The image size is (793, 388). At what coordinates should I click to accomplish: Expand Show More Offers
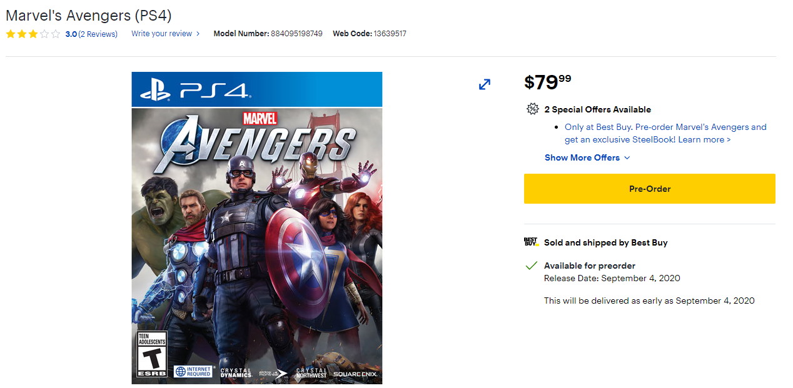point(587,157)
